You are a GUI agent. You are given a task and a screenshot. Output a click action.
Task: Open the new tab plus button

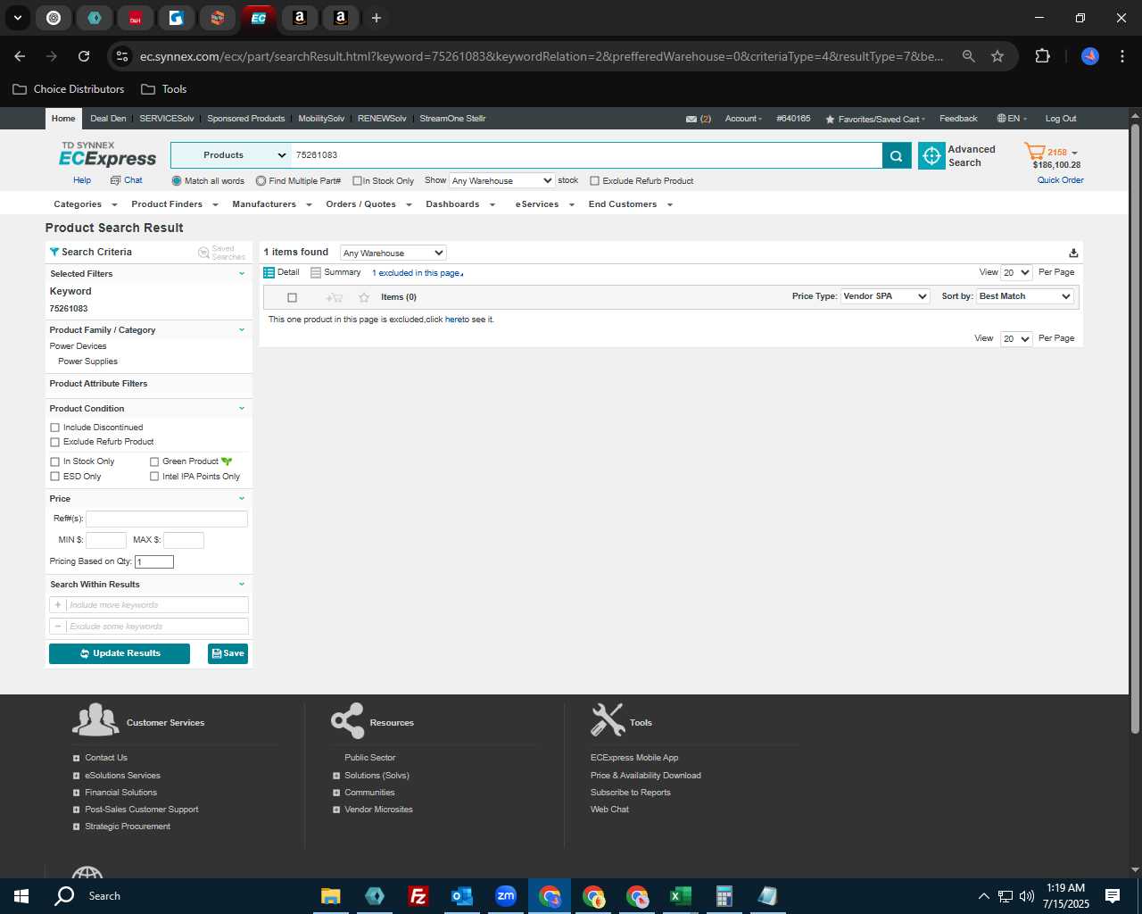(x=377, y=18)
